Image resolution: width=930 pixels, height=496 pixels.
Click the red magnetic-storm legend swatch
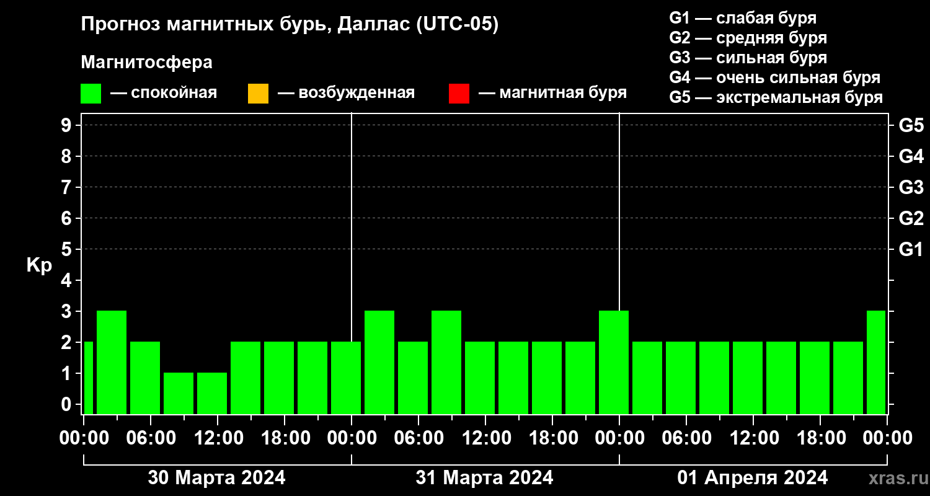pyautogui.click(x=459, y=94)
